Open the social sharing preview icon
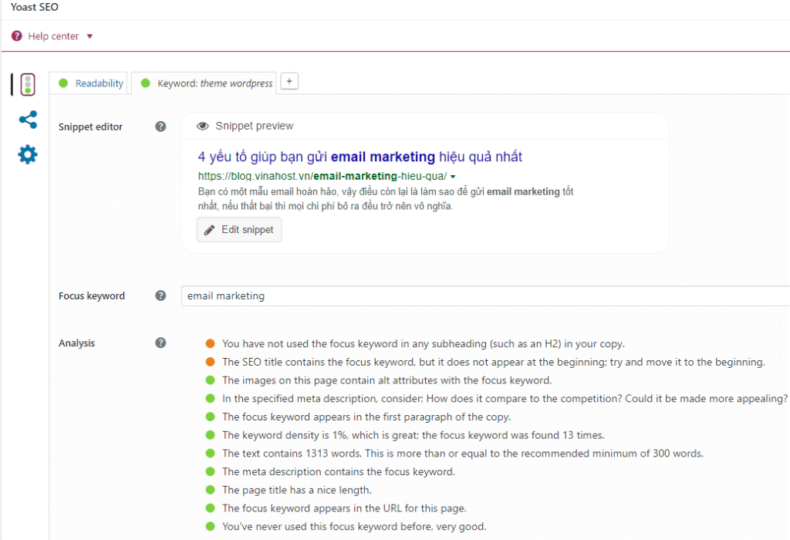790x540 pixels. click(x=28, y=120)
